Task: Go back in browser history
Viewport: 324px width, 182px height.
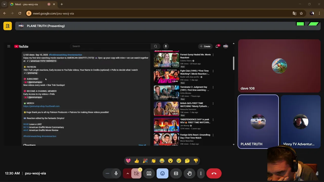Action: pyautogui.click(x=5, y=13)
